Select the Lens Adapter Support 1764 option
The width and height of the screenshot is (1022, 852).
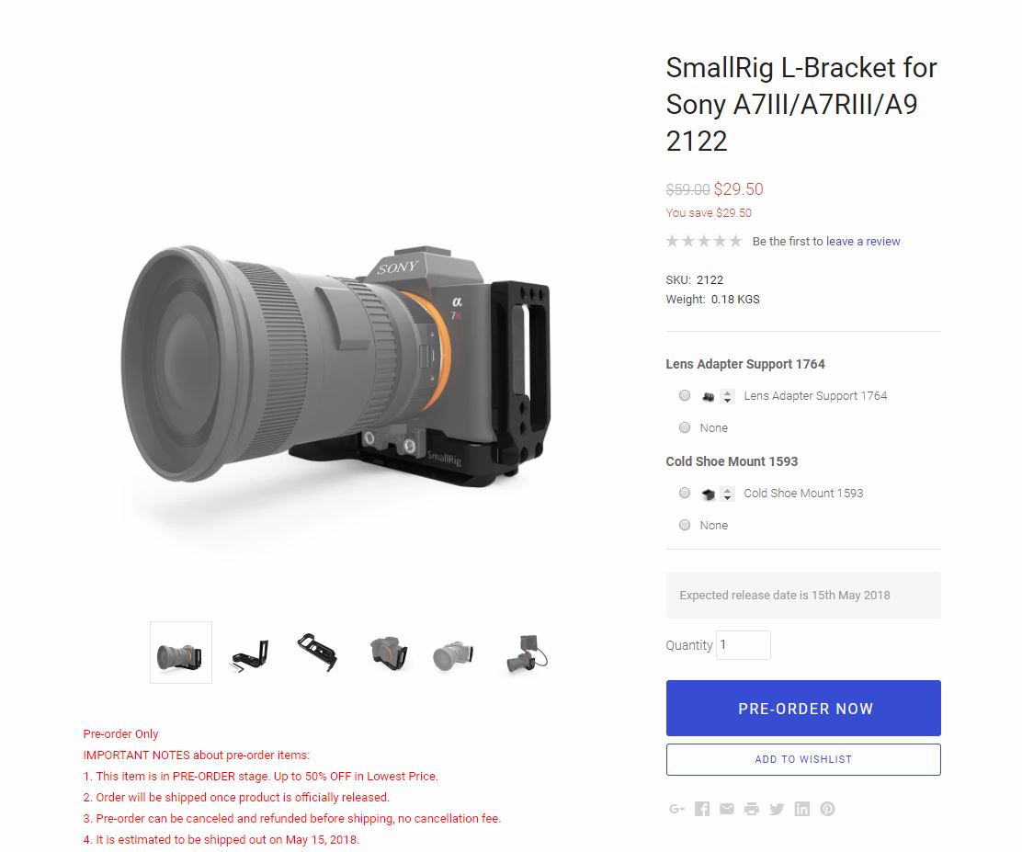[685, 396]
